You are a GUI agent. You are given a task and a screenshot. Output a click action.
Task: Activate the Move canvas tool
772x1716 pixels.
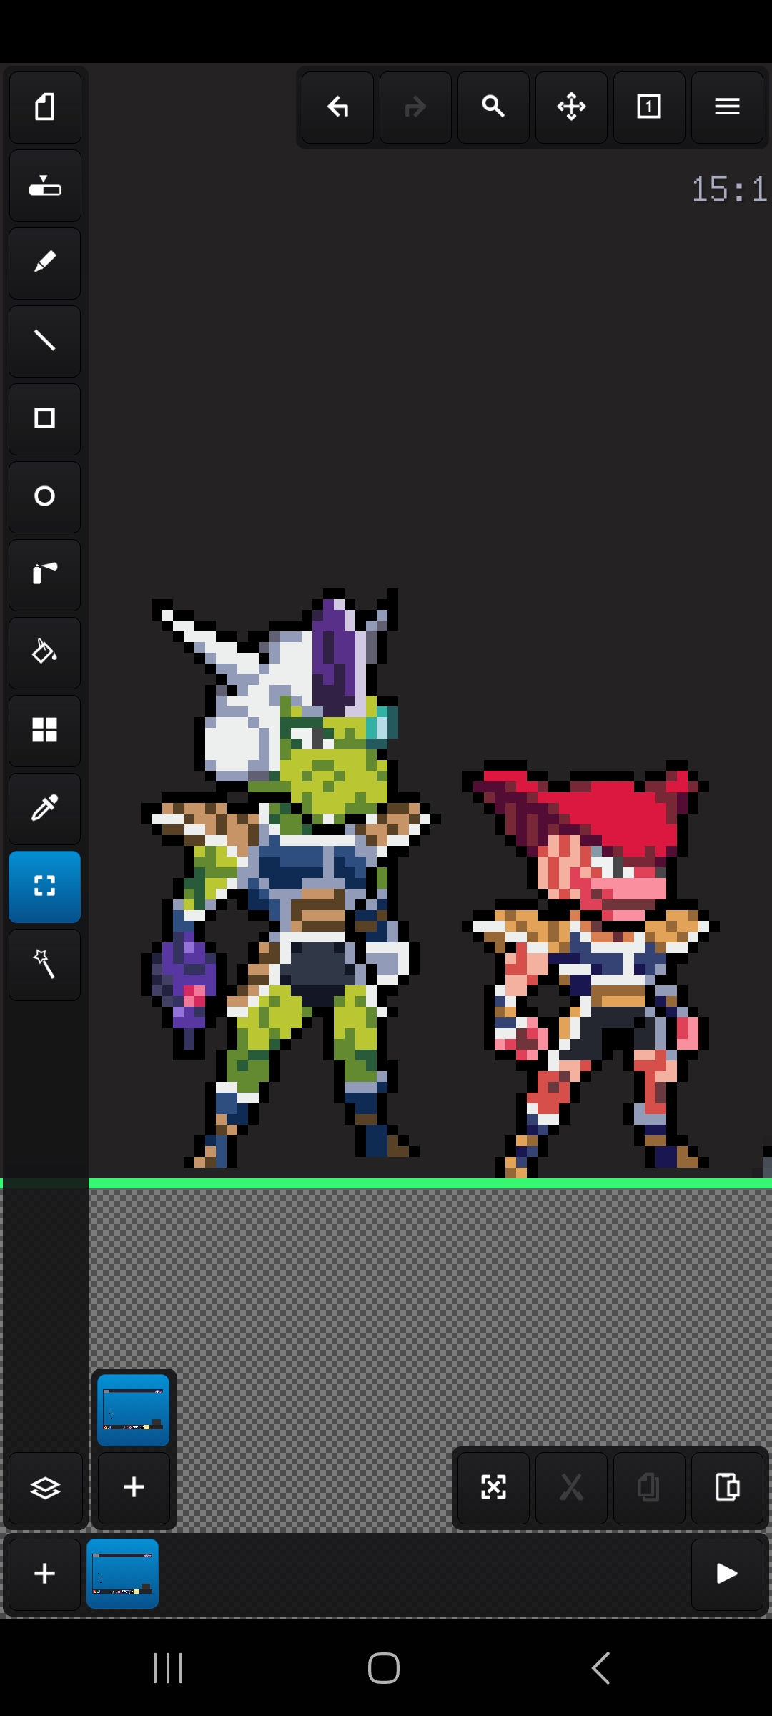[571, 107]
